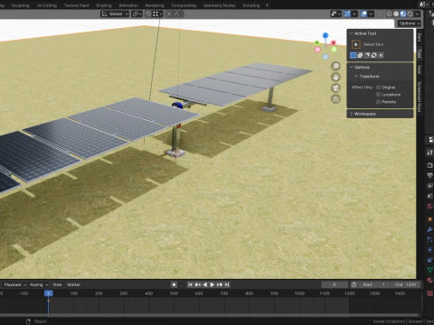This screenshot has height=325, width=434.
Task: Open the object type visibility dropdown
Action: click(x=335, y=14)
